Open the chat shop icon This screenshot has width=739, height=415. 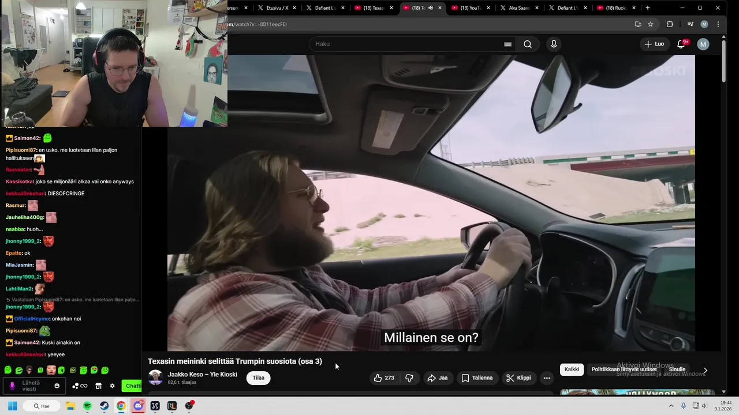click(x=99, y=386)
